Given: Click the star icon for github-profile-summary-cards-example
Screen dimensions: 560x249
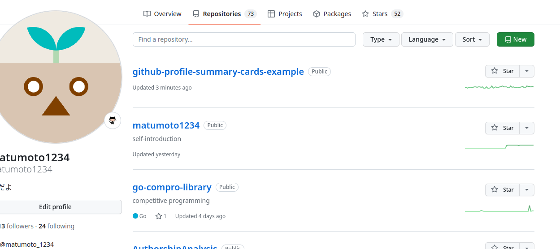Looking at the screenshot, I should click(495, 71).
